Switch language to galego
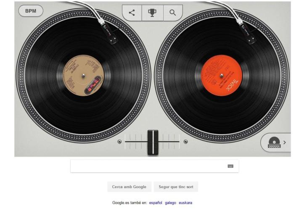Screen dimensions: 307x210 pos(170,203)
